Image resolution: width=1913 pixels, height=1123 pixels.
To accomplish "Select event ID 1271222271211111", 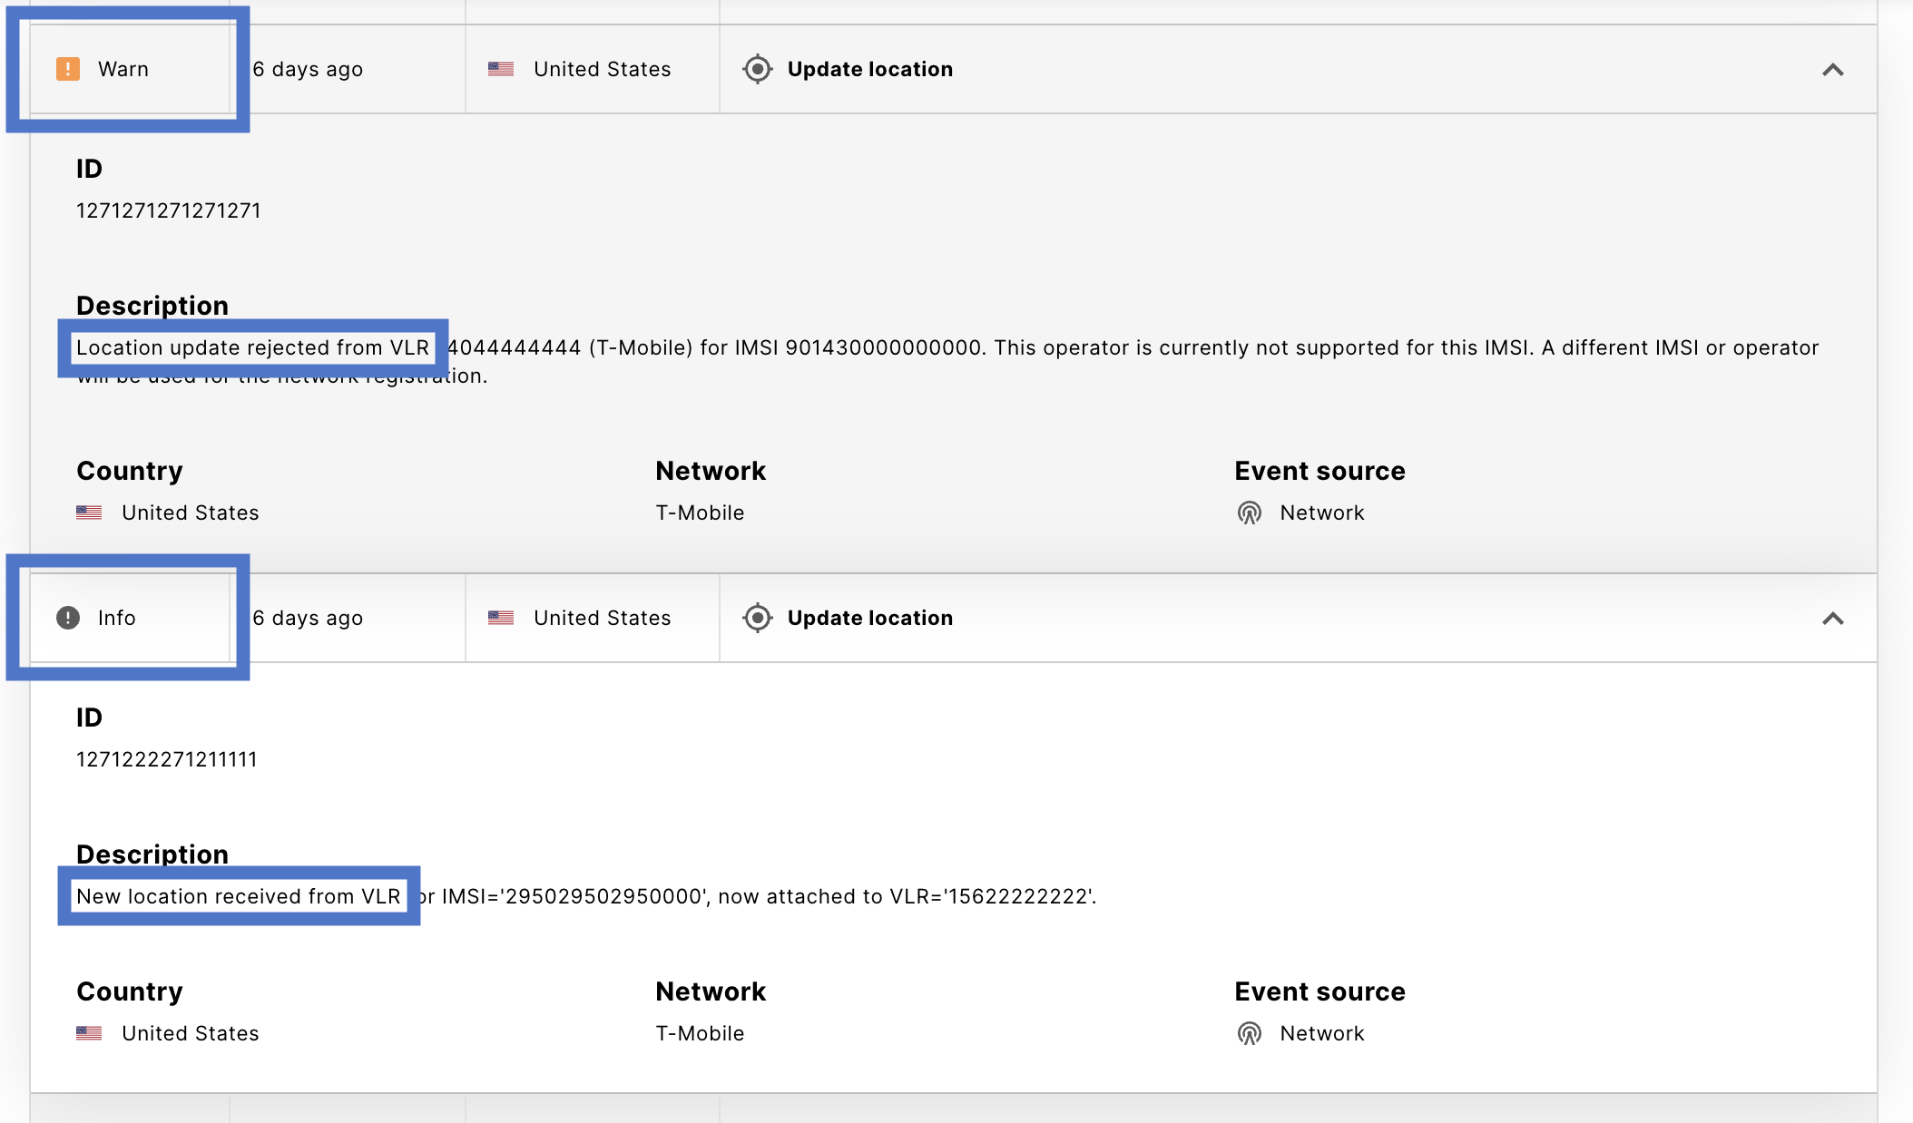I will coord(167,759).
